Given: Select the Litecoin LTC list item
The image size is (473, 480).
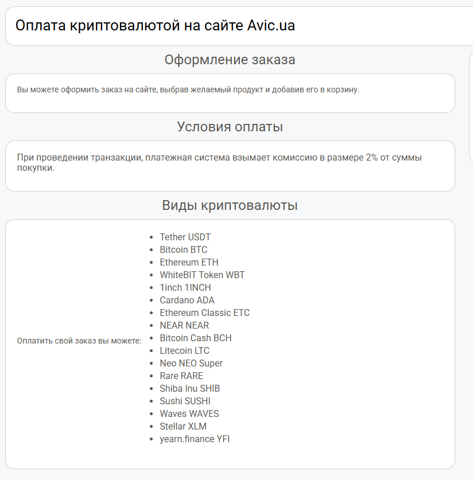Looking at the screenshot, I should pyautogui.click(x=184, y=350).
